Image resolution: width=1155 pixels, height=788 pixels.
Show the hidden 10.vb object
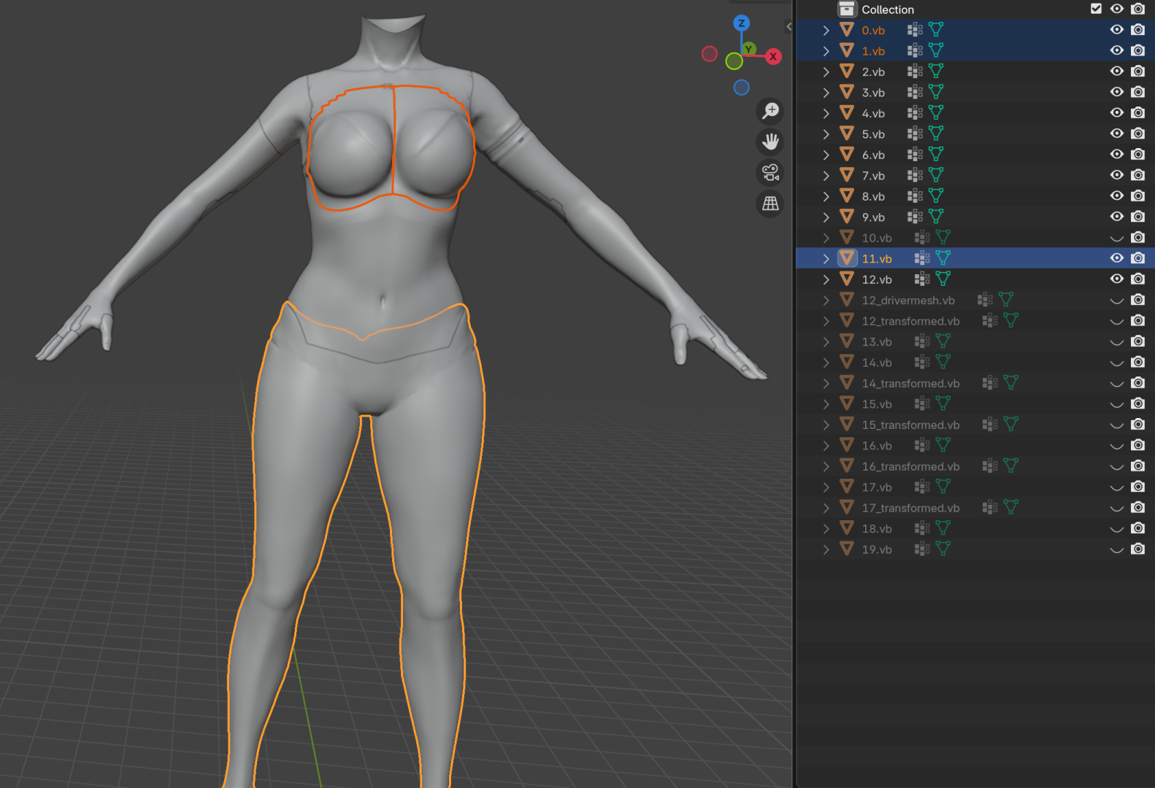point(1116,238)
